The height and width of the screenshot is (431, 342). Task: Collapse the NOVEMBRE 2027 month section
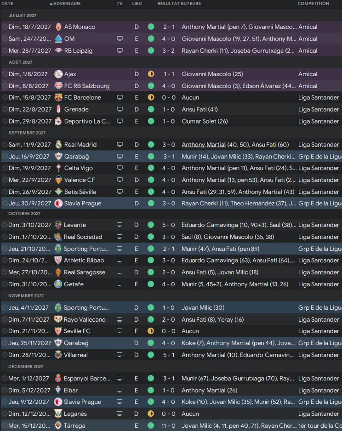(x=26, y=296)
